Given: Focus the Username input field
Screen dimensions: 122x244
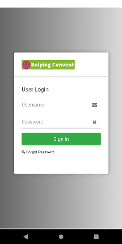Looking at the screenshot, I should pyautogui.click(x=61, y=105).
